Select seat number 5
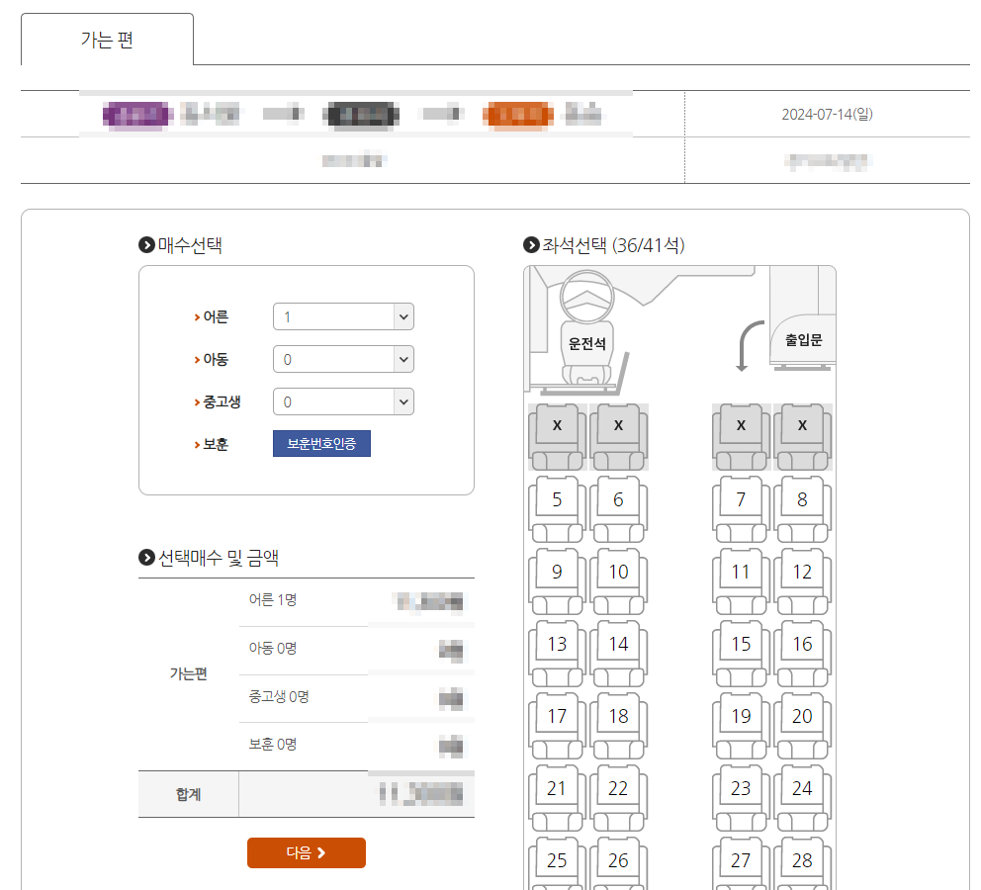The image size is (981, 890). (556, 499)
